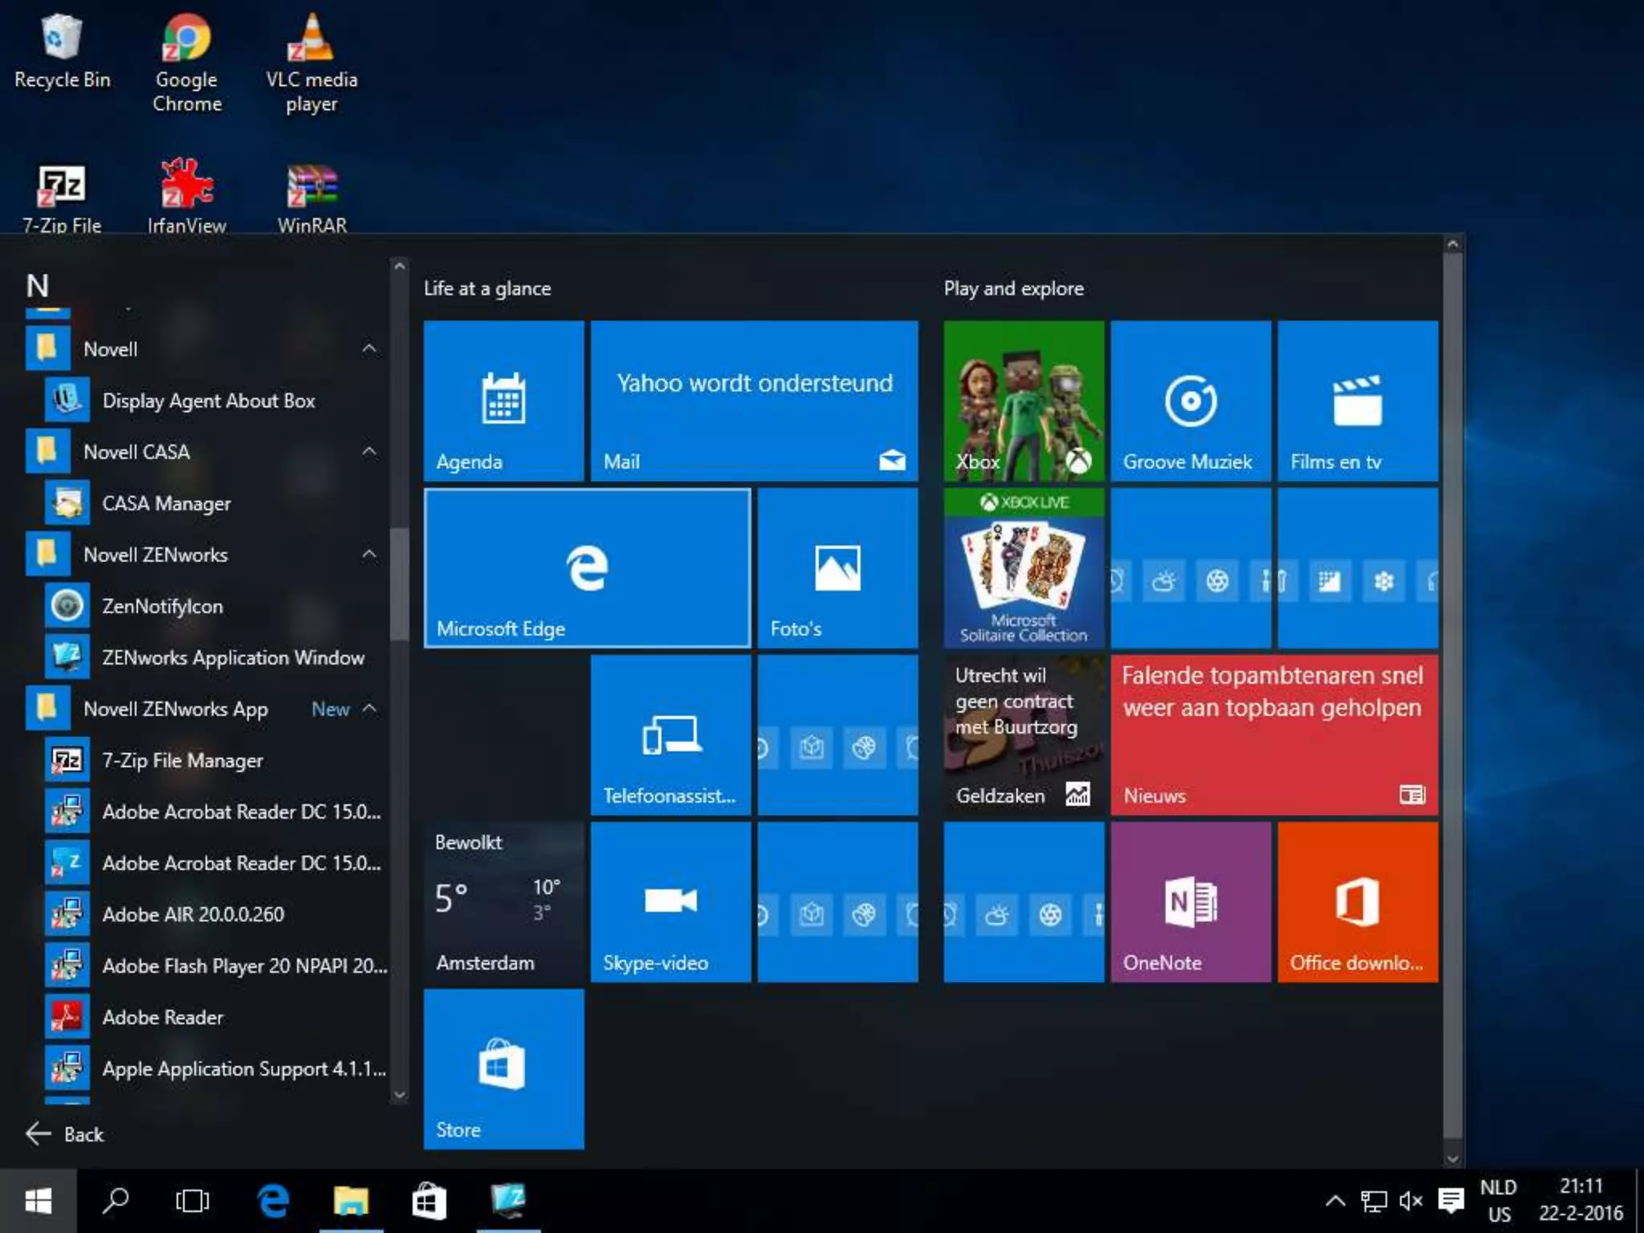Open File Explorer from the taskbar
The image size is (1644, 1233).
coord(351,1201)
